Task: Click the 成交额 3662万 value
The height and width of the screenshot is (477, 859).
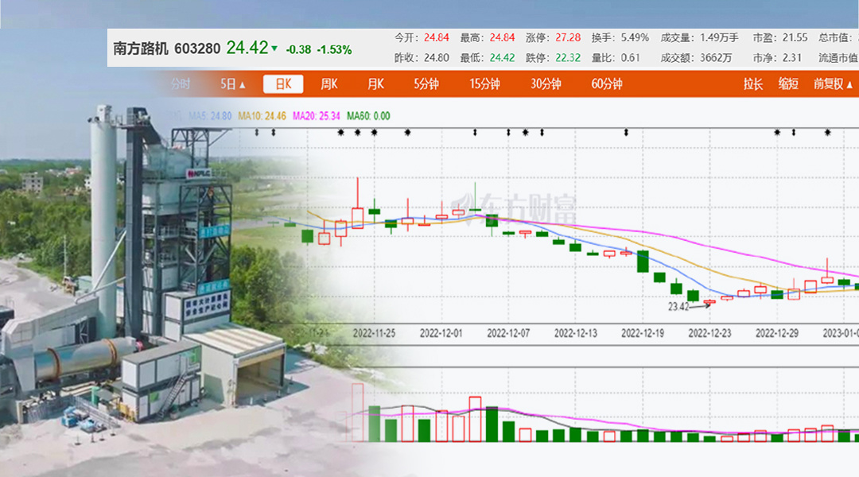Action: [x=716, y=58]
